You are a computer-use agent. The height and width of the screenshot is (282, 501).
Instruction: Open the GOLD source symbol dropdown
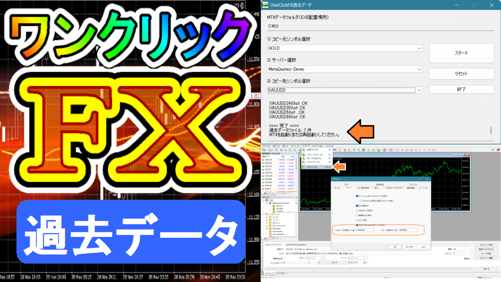coord(420,48)
